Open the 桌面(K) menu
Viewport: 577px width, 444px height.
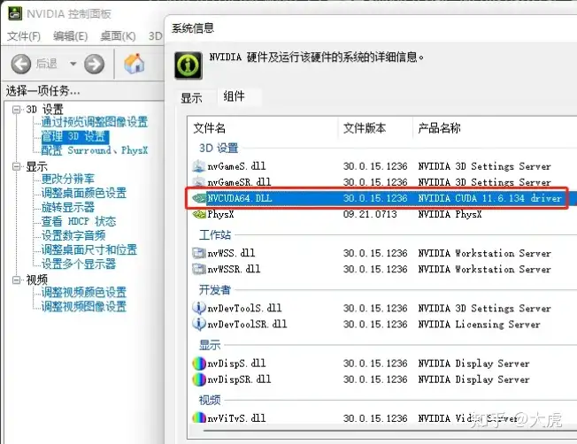(118, 36)
